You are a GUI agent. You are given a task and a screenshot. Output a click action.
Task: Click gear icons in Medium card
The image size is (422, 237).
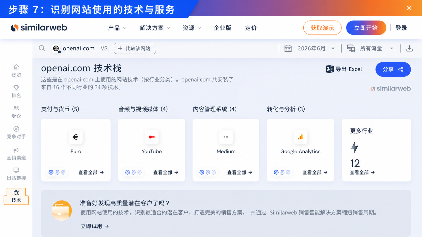point(208,172)
